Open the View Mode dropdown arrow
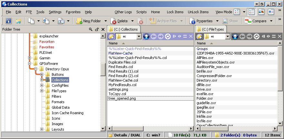The image size is (284, 139). (244, 12)
